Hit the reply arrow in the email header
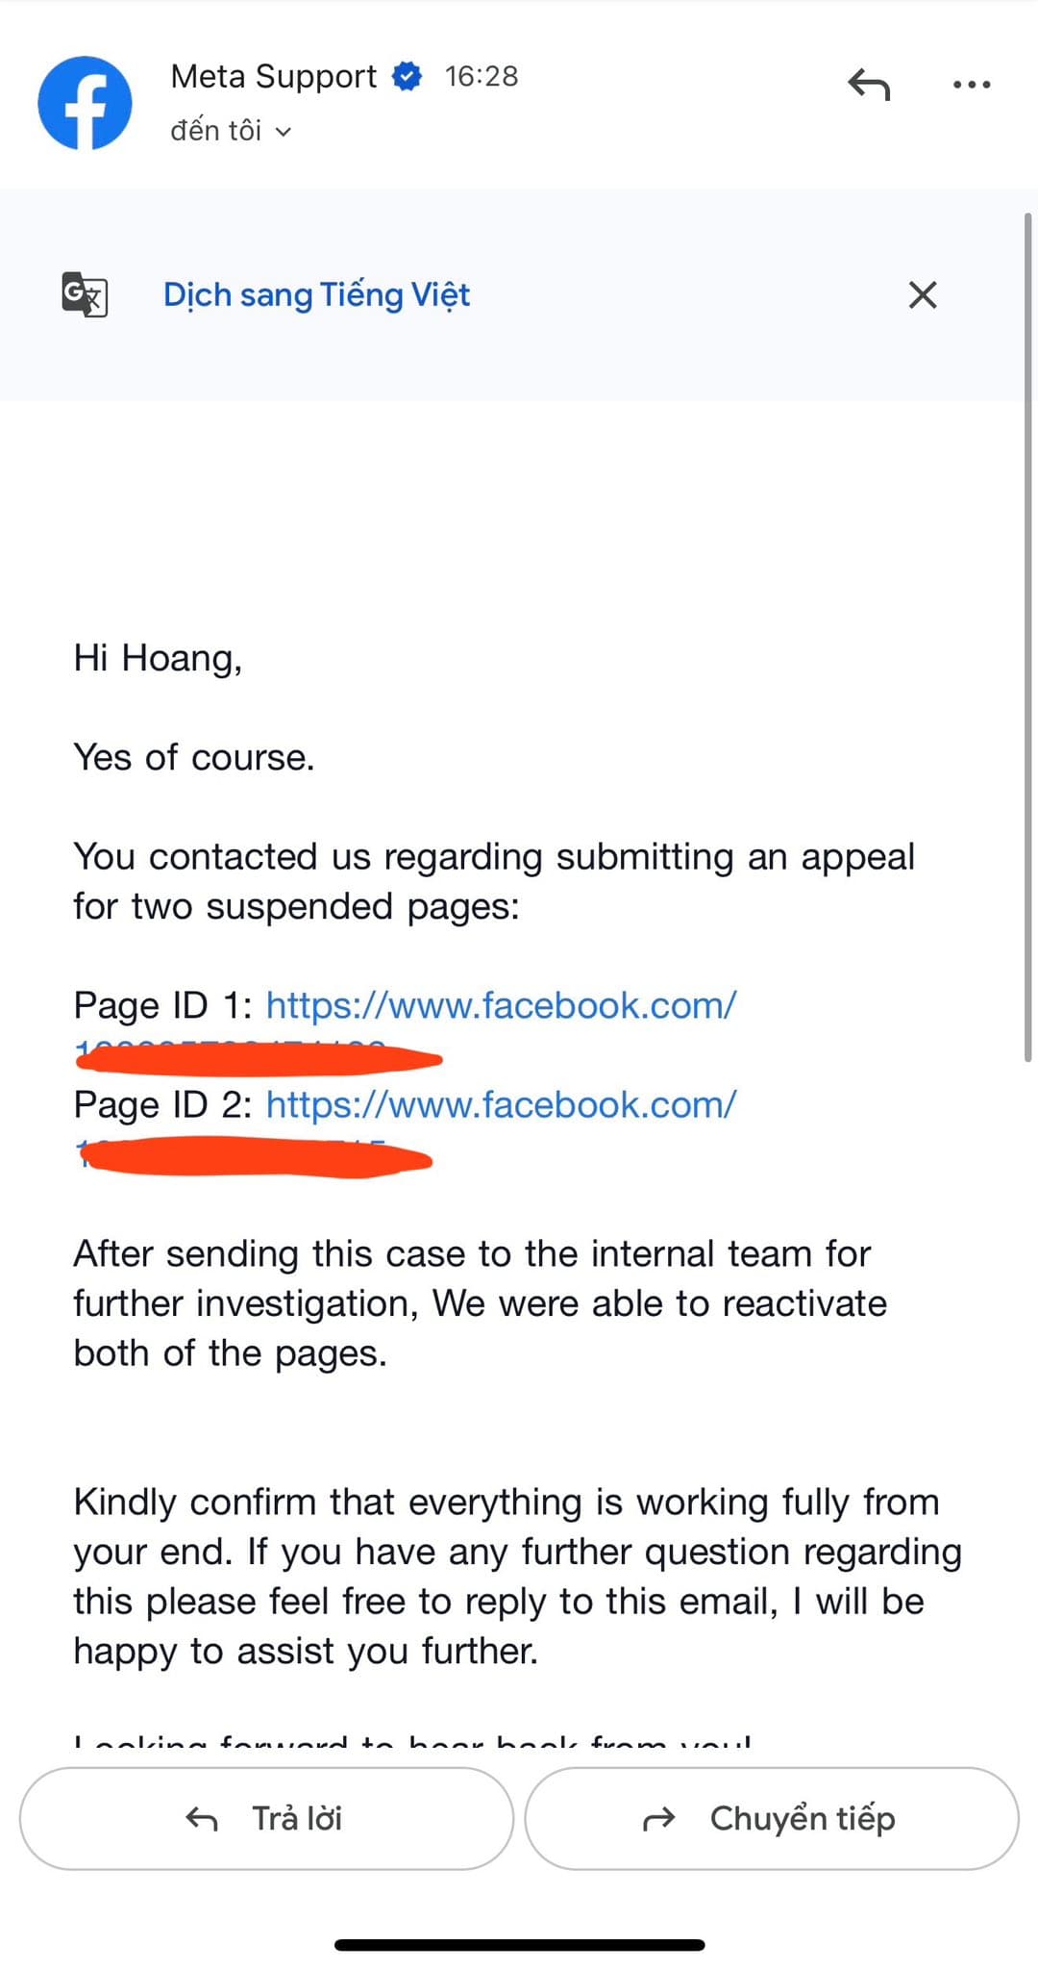 pyautogui.click(x=869, y=85)
